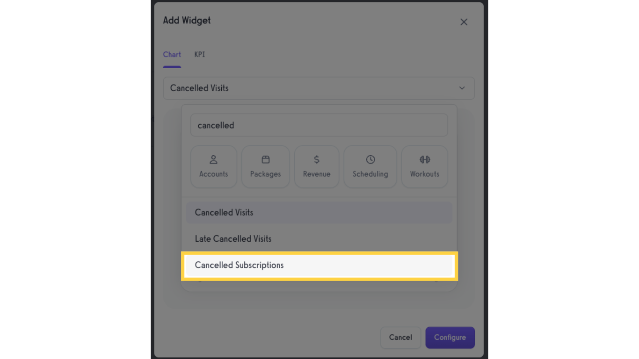Click the chevron on the metric selector
Screen dimensions: 639x359
462,88
